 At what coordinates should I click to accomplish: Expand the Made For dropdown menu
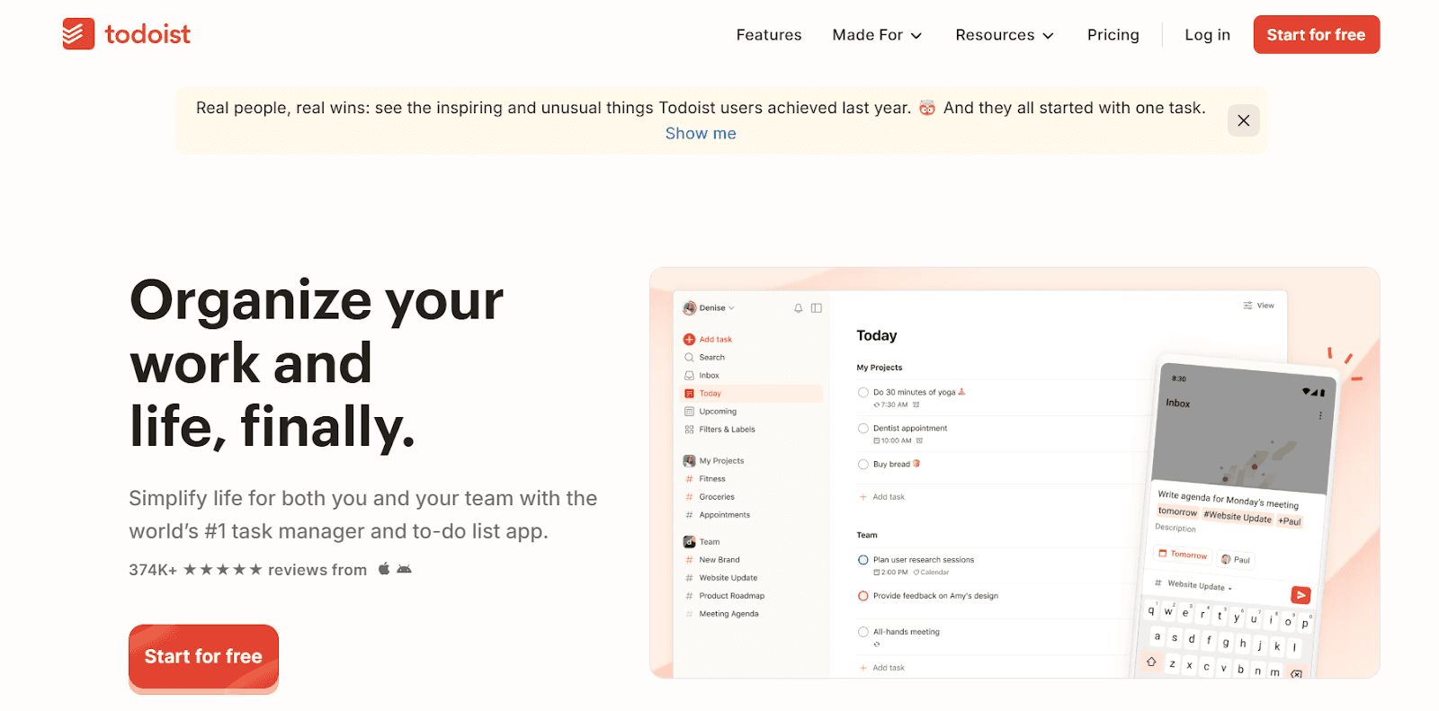click(877, 35)
